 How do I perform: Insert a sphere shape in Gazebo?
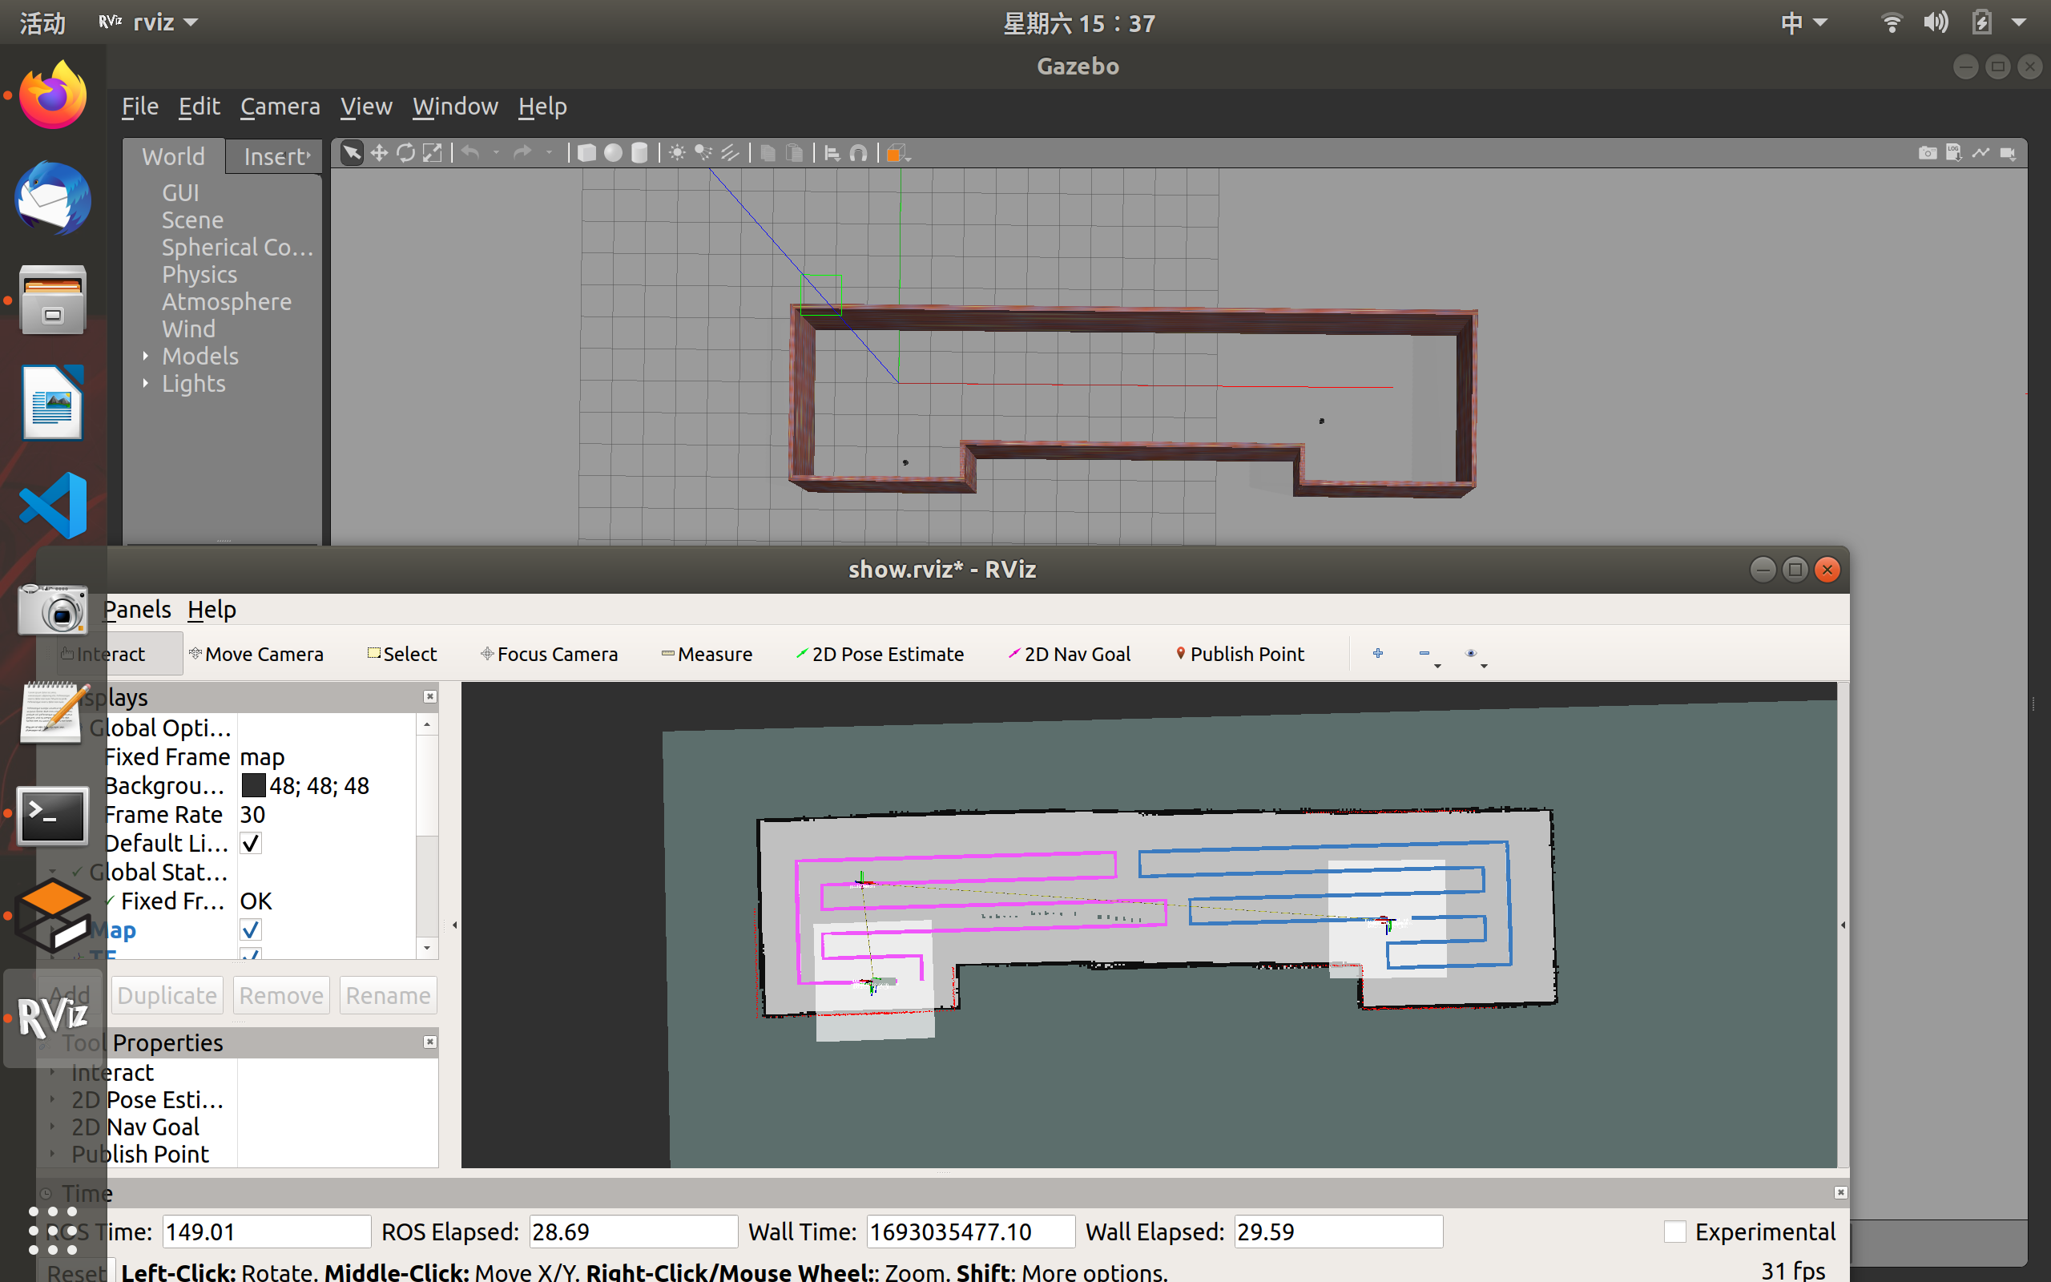coord(613,152)
